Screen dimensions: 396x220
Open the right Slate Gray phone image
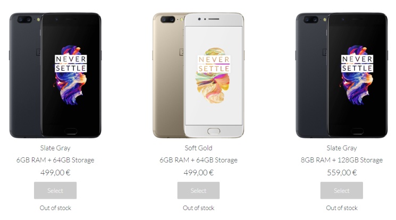click(342, 75)
